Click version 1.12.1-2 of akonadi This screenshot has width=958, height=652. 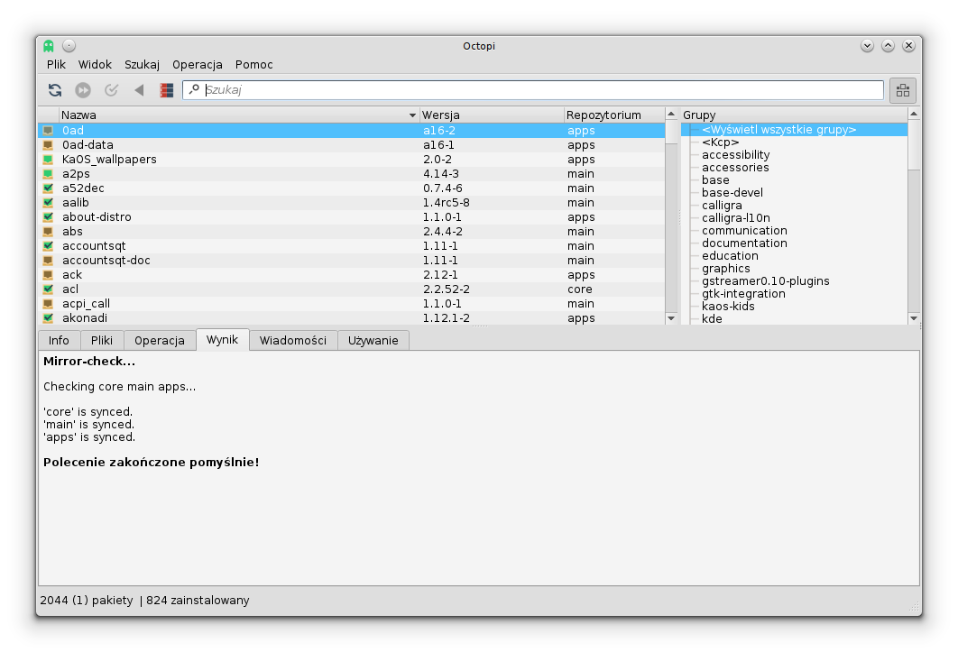447,318
